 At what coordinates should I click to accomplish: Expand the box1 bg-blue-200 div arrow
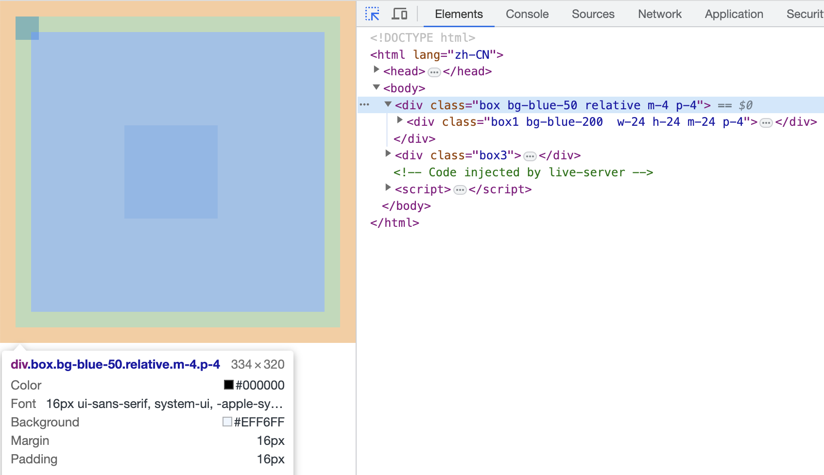tap(399, 120)
